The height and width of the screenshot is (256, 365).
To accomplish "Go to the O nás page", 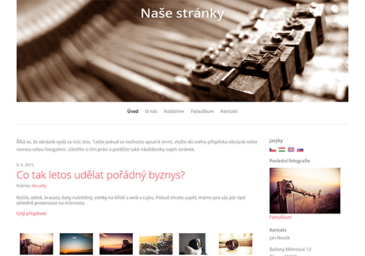I will point(151,111).
